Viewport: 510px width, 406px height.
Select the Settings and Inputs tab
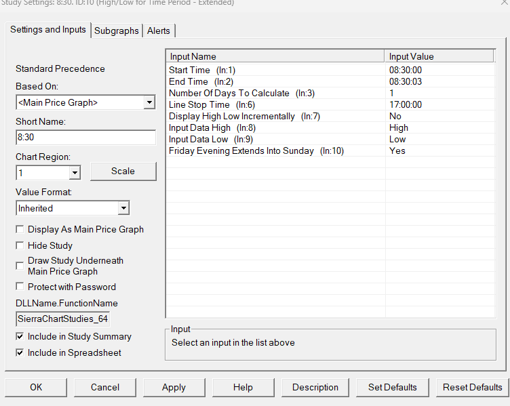click(x=47, y=30)
